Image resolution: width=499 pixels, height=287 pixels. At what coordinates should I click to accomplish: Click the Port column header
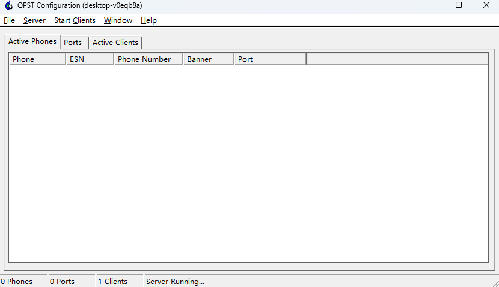[269, 59]
